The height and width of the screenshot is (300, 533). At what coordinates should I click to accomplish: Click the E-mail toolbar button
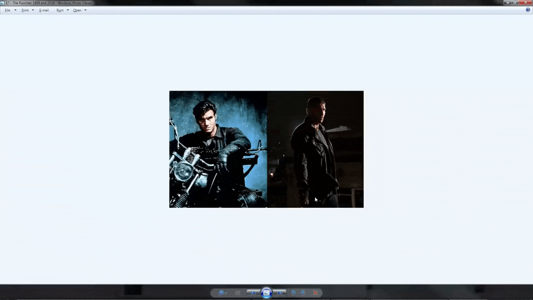click(44, 10)
